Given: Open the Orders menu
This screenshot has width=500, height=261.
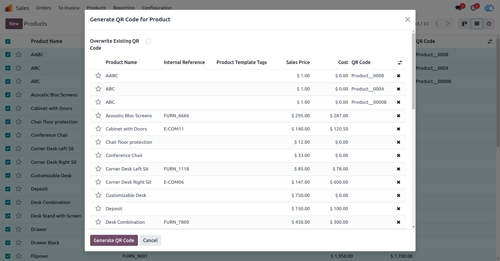Looking at the screenshot, I should [x=44, y=8].
